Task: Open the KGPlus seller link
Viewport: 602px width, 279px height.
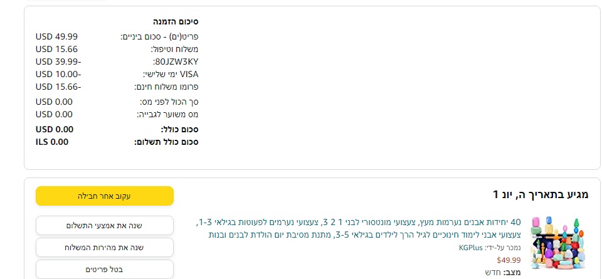Action: pyautogui.click(x=471, y=248)
